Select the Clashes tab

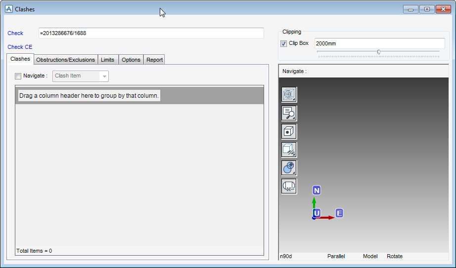(20, 59)
